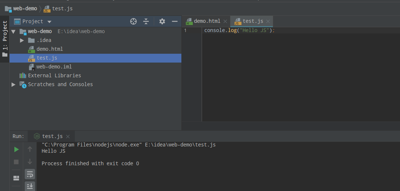Viewport: 400px width, 191px height.
Task: Expand the .idea folder
Action: pos(22,40)
